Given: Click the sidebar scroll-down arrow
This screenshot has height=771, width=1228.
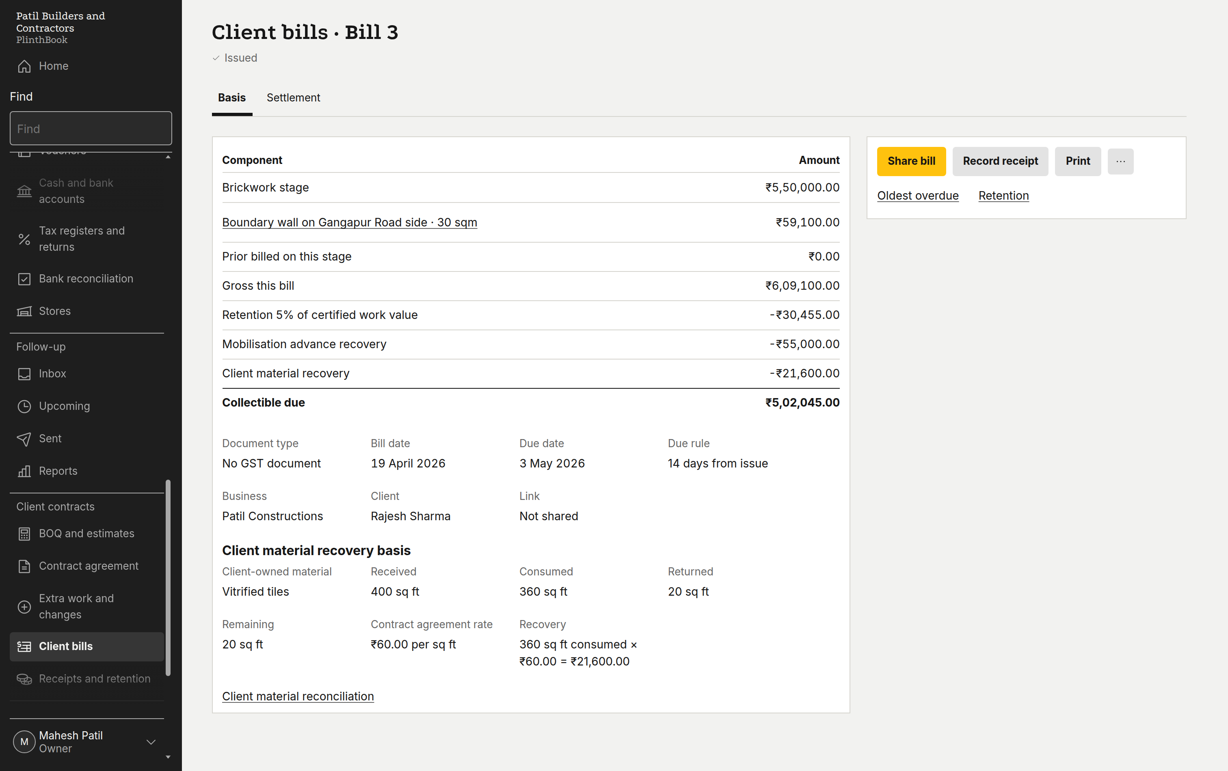Looking at the screenshot, I should click(168, 757).
